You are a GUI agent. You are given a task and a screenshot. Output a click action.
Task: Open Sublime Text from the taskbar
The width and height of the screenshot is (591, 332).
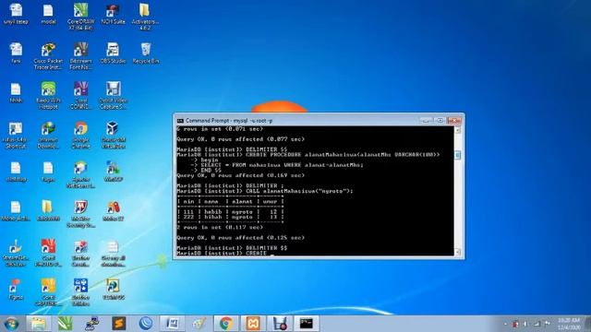click(118, 324)
